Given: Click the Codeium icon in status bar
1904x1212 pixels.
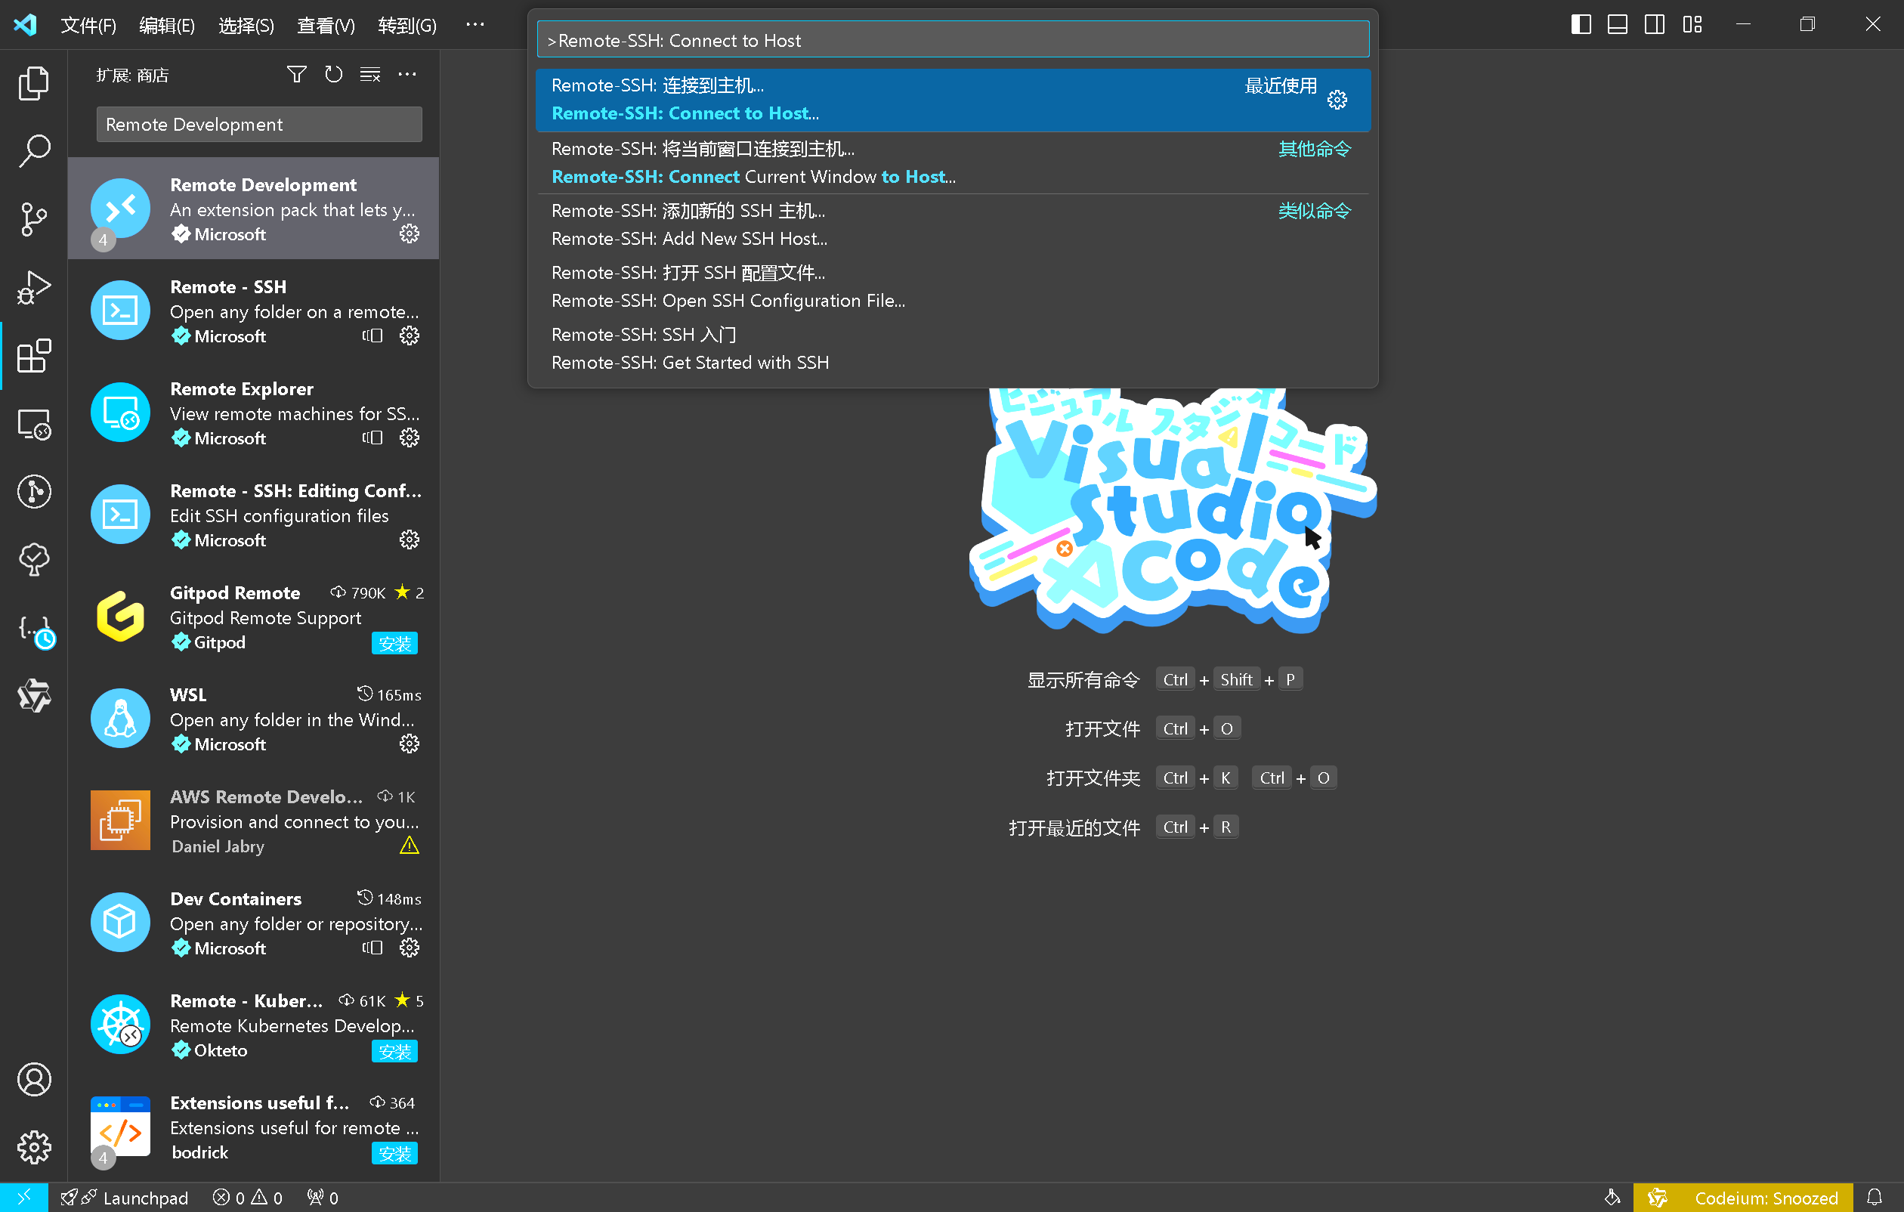Looking at the screenshot, I should tap(1657, 1198).
